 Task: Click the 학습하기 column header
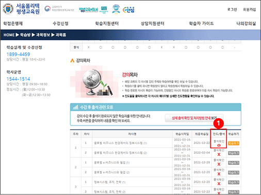pyautogui.click(x=234, y=134)
